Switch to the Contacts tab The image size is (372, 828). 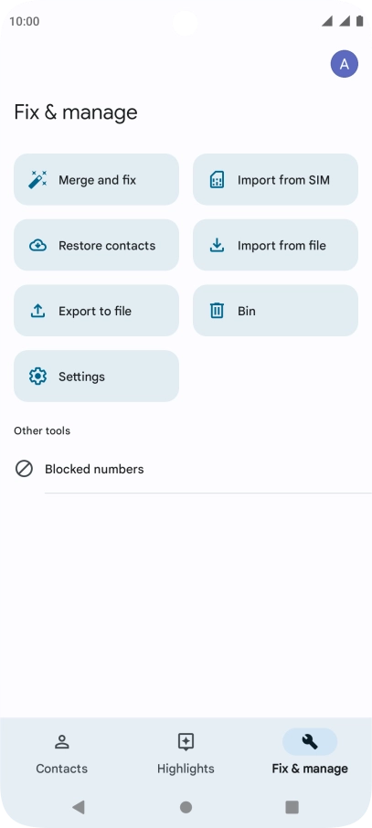[62, 754]
